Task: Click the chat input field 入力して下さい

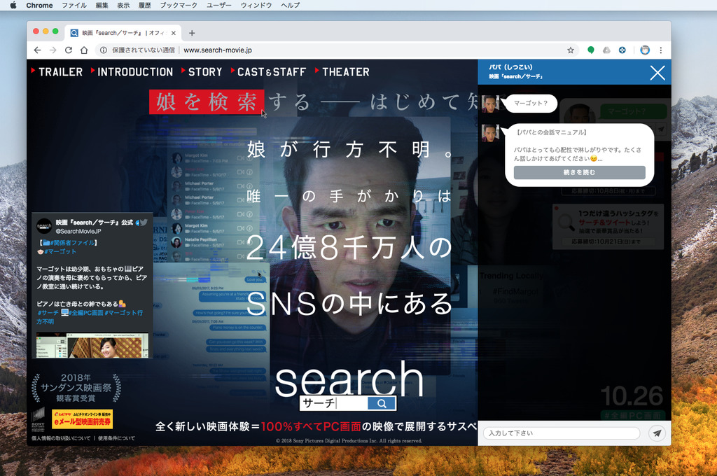Action: click(x=562, y=433)
